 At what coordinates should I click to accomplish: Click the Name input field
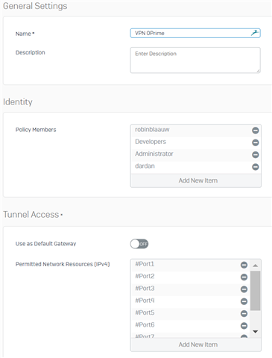(195, 33)
